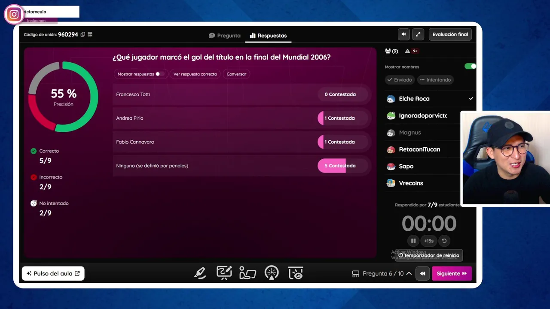Select Ninguno (se definió por penales) row
Viewport: 550px width, 309px height.
[x=243, y=166]
